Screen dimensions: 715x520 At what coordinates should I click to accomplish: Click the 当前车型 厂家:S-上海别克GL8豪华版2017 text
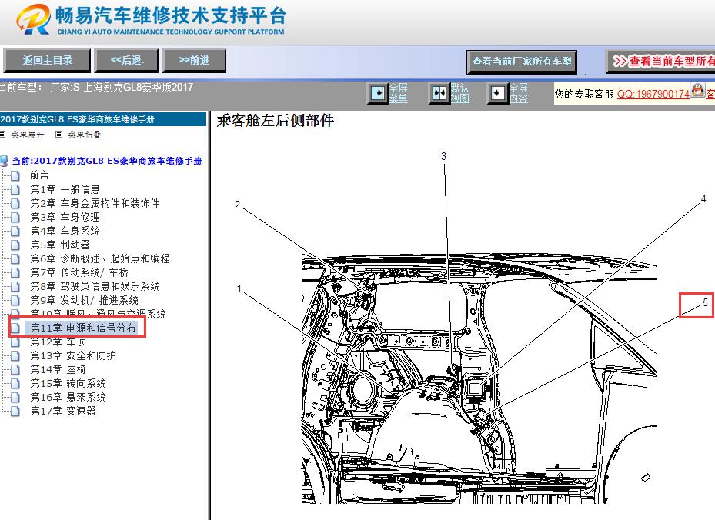click(97, 87)
